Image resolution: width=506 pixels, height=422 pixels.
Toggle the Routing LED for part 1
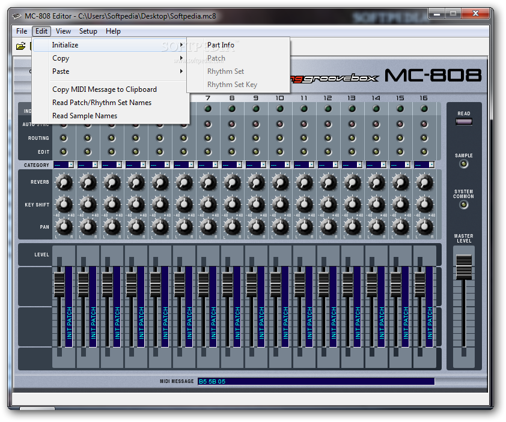64,138
